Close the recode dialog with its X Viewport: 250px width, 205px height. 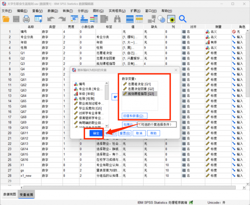coord(176,70)
